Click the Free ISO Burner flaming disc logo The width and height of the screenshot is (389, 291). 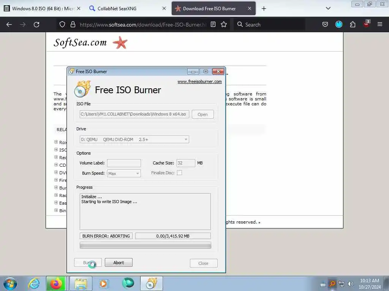point(82,89)
